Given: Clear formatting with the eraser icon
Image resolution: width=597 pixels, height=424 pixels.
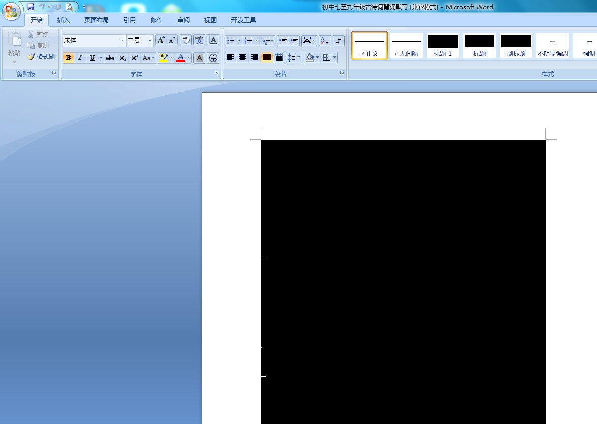Looking at the screenshot, I should [x=186, y=40].
